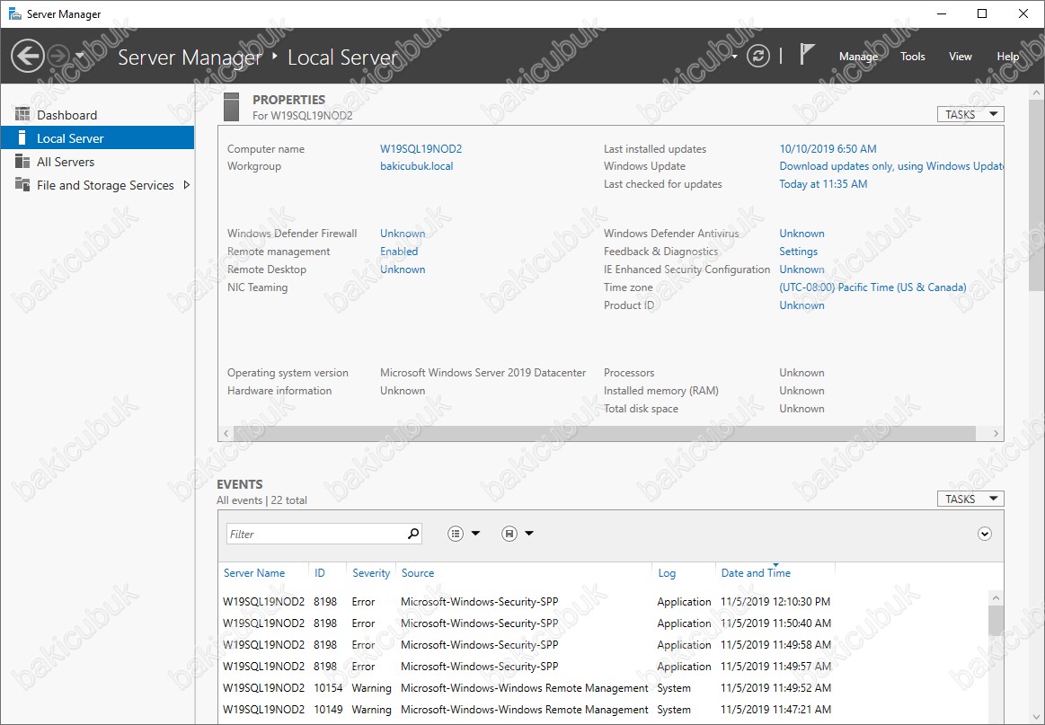
Task: Open the Events TASKS dropdown
Action: [x=970, y=499]
